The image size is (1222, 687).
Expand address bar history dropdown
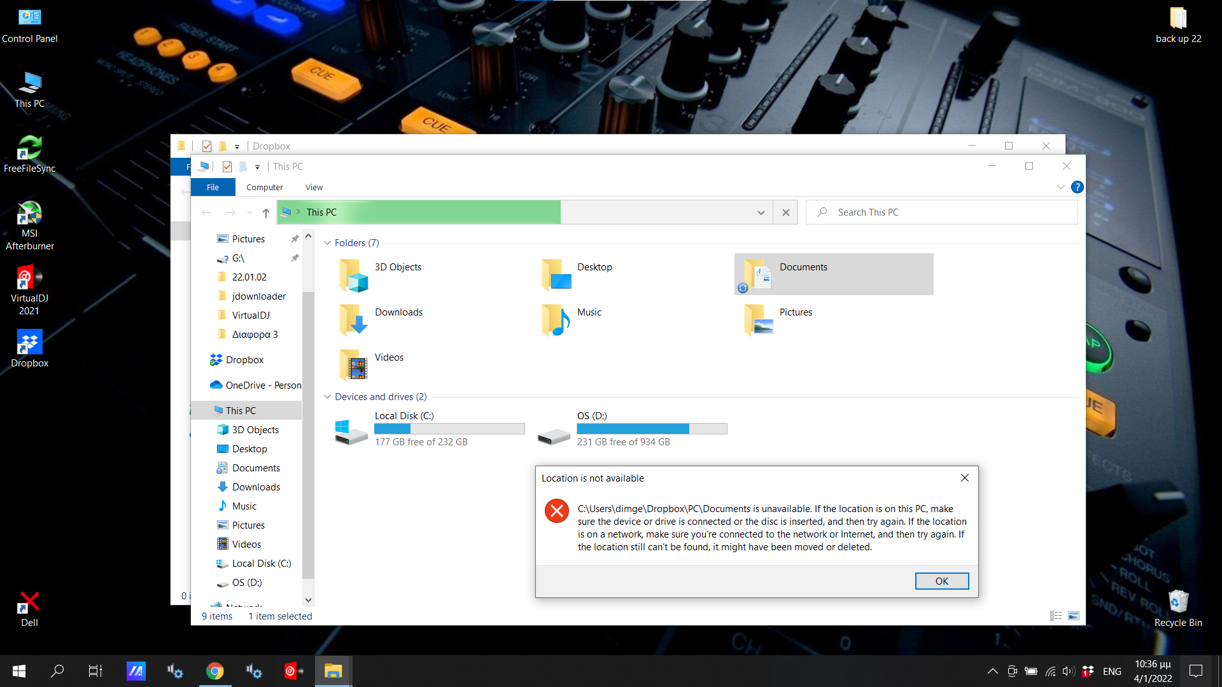[x=761, y=212]
